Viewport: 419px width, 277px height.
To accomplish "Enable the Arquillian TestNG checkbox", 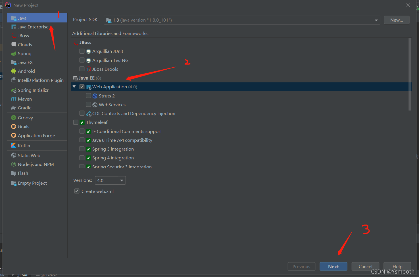I will pyautogui.click(x=82, y=60).
